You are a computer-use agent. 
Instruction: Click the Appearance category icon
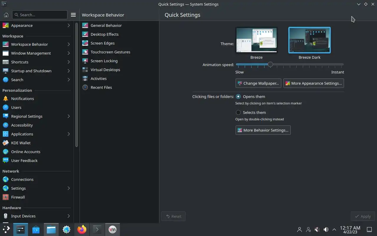pyautogui.click(x=5, y=25)
